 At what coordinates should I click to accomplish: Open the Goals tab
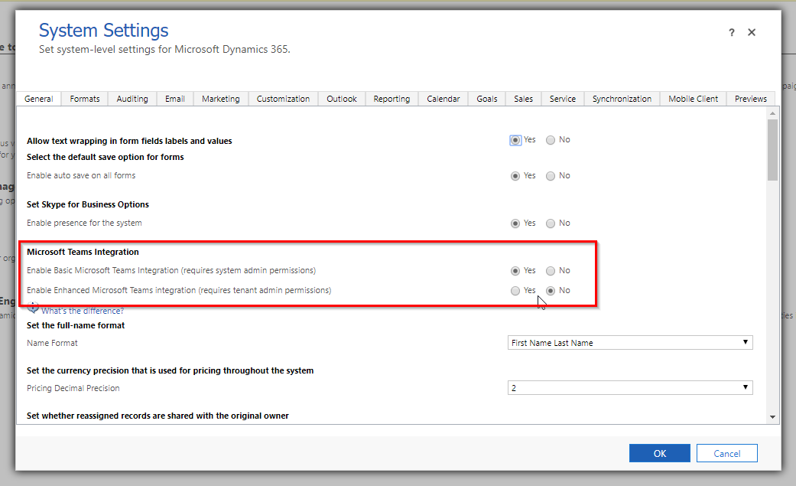tap(487, 99)
